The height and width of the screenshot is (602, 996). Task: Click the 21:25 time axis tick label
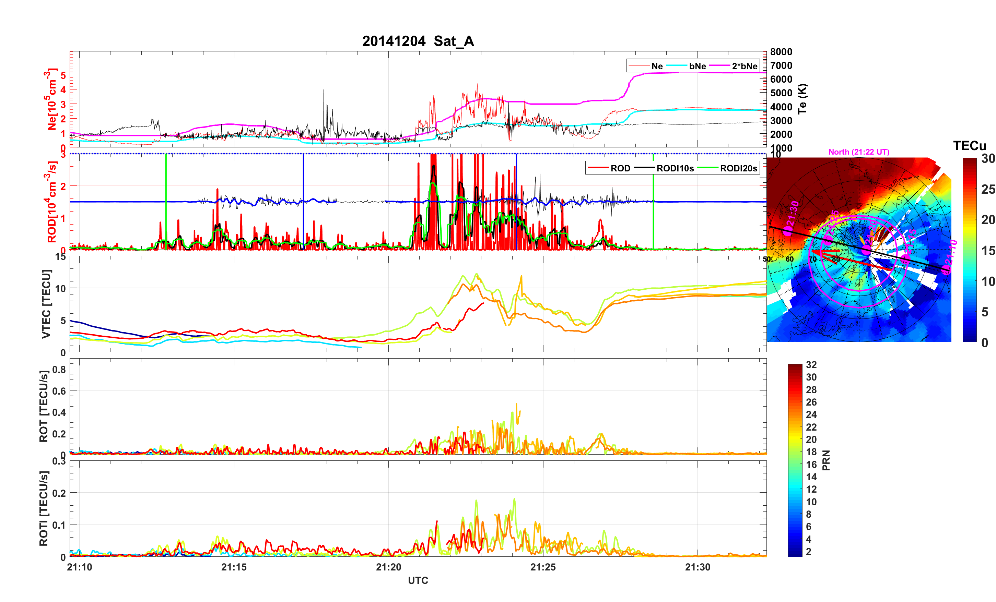[x=543, y=567]
